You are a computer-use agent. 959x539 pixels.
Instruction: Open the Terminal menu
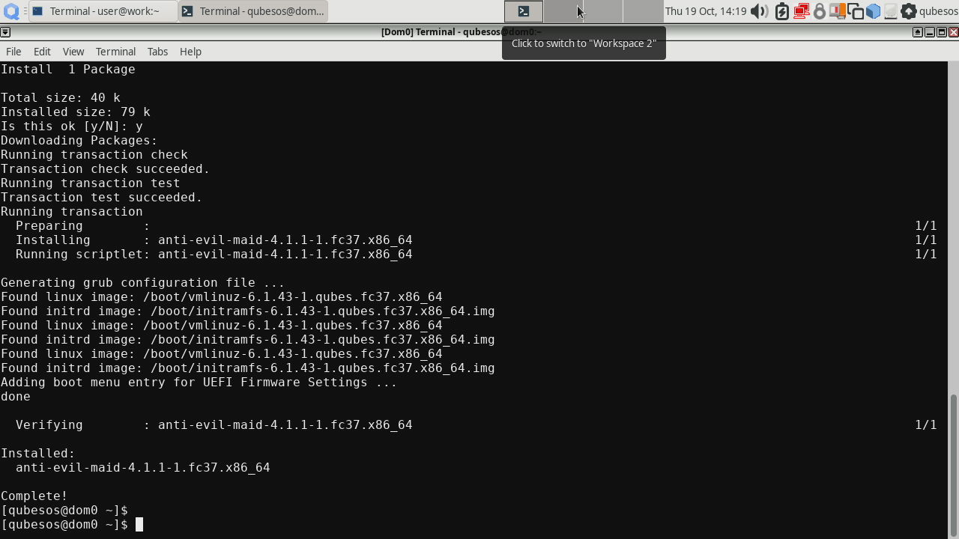(x=115, y=52)
